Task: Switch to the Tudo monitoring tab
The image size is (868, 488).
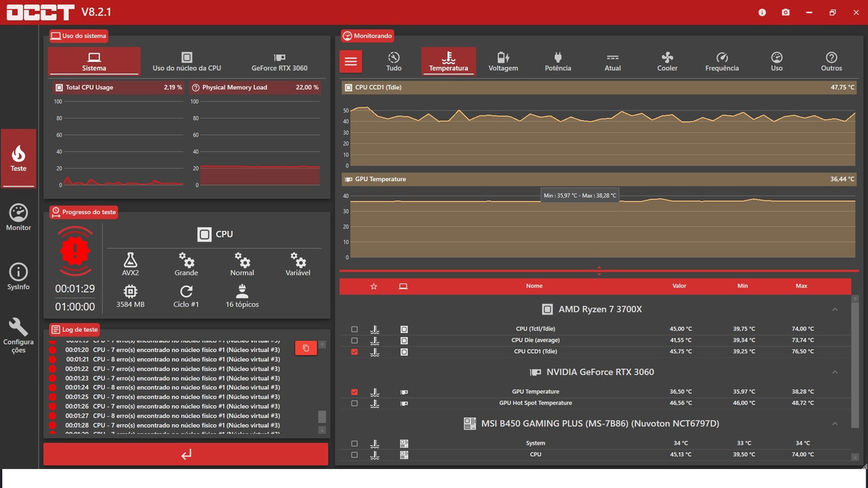Action: click(x=394, y=61)
